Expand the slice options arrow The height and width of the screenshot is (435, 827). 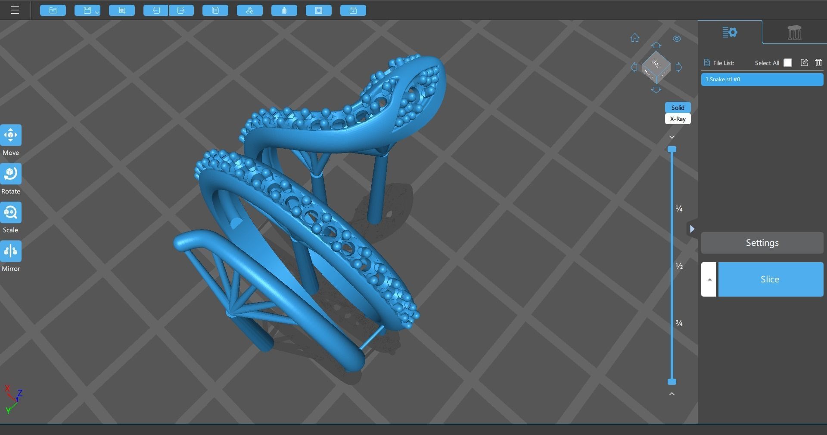point(709,279)
